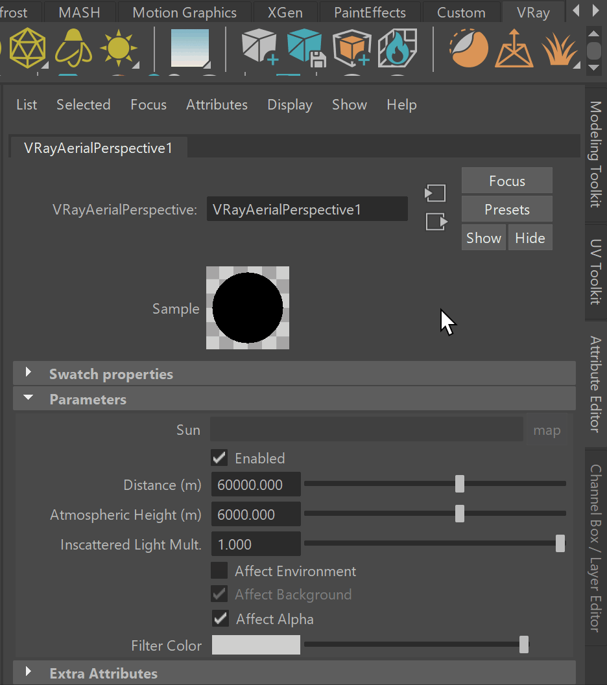
Task: Open the Show menu
Action: click(349, 105)
